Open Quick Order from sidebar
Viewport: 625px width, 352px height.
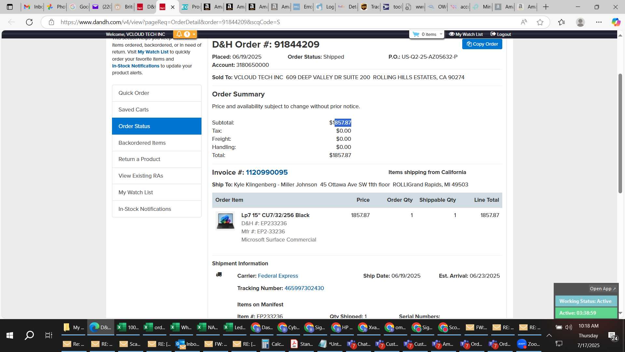pyautogui.click(x=157, y=93)
